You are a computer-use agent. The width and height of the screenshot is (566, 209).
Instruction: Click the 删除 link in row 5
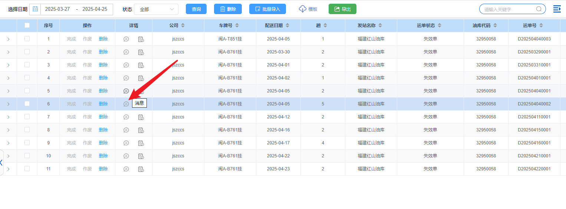(103, 91)
